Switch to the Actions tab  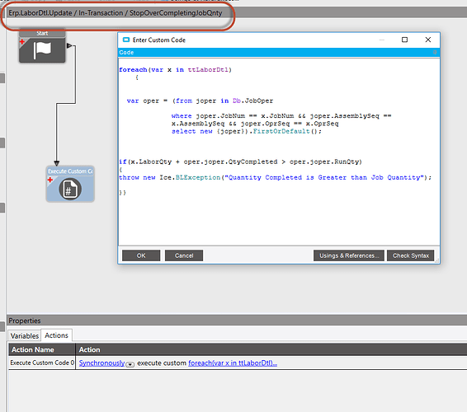click(56, 335)
